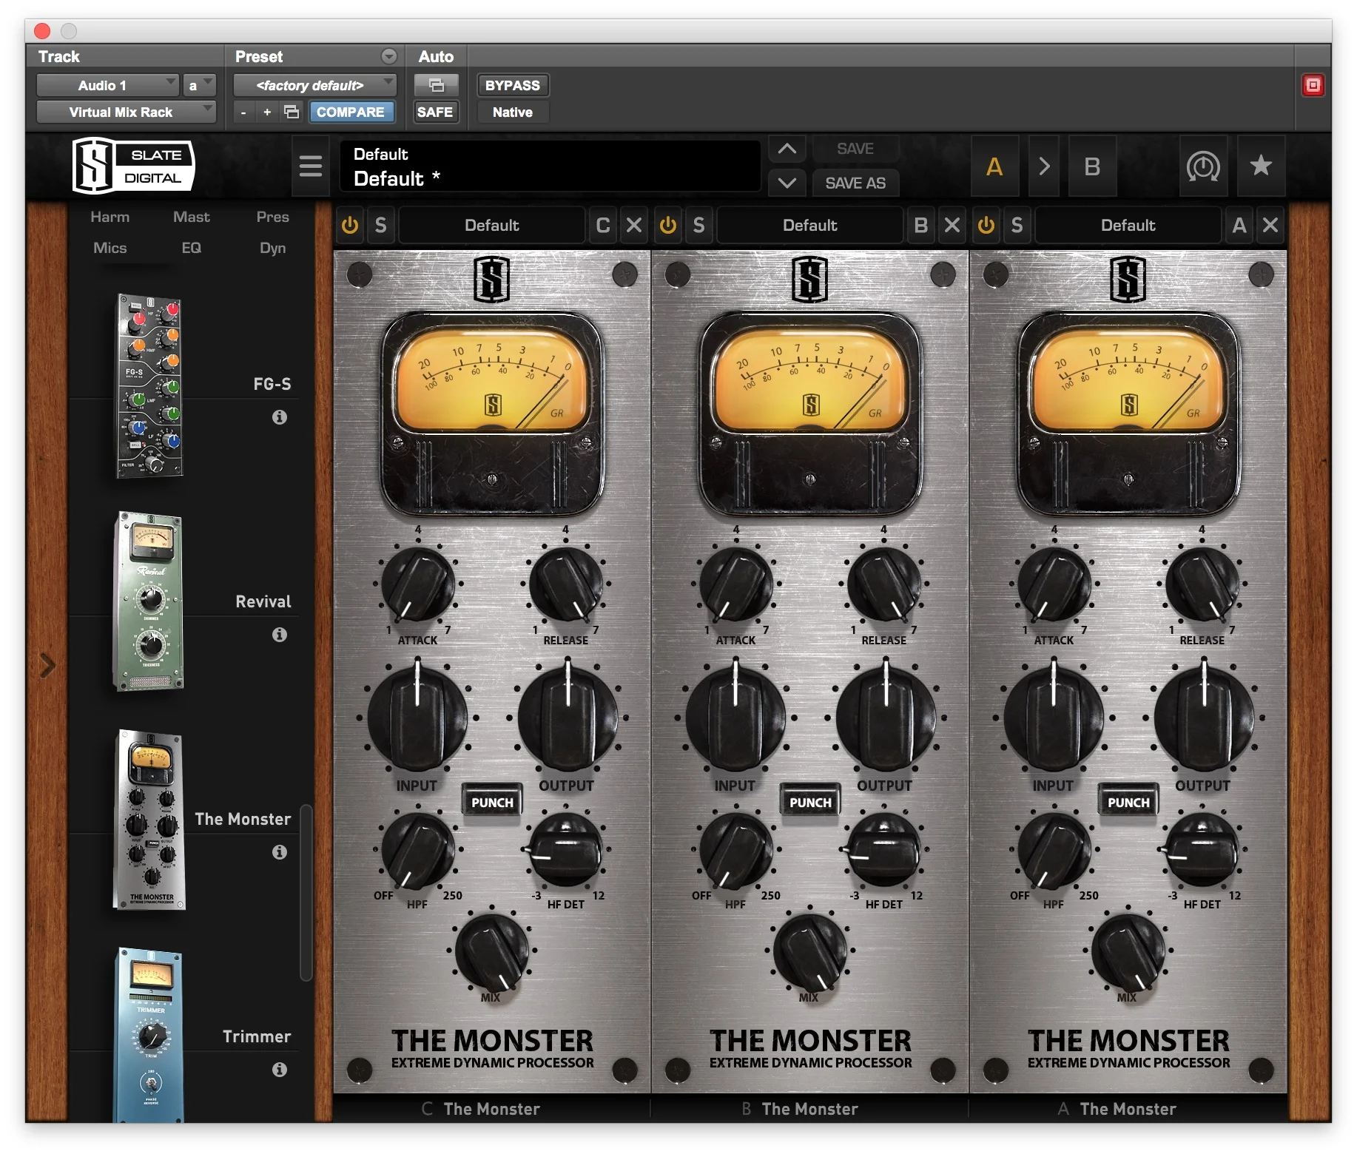This screenshot has width=1357, height=1154.
Task: Click the SAVE AS button
Action: [855, 183]
